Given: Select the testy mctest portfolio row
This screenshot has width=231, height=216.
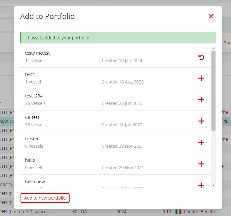Looking at the screenshot, I should [93, 57].
